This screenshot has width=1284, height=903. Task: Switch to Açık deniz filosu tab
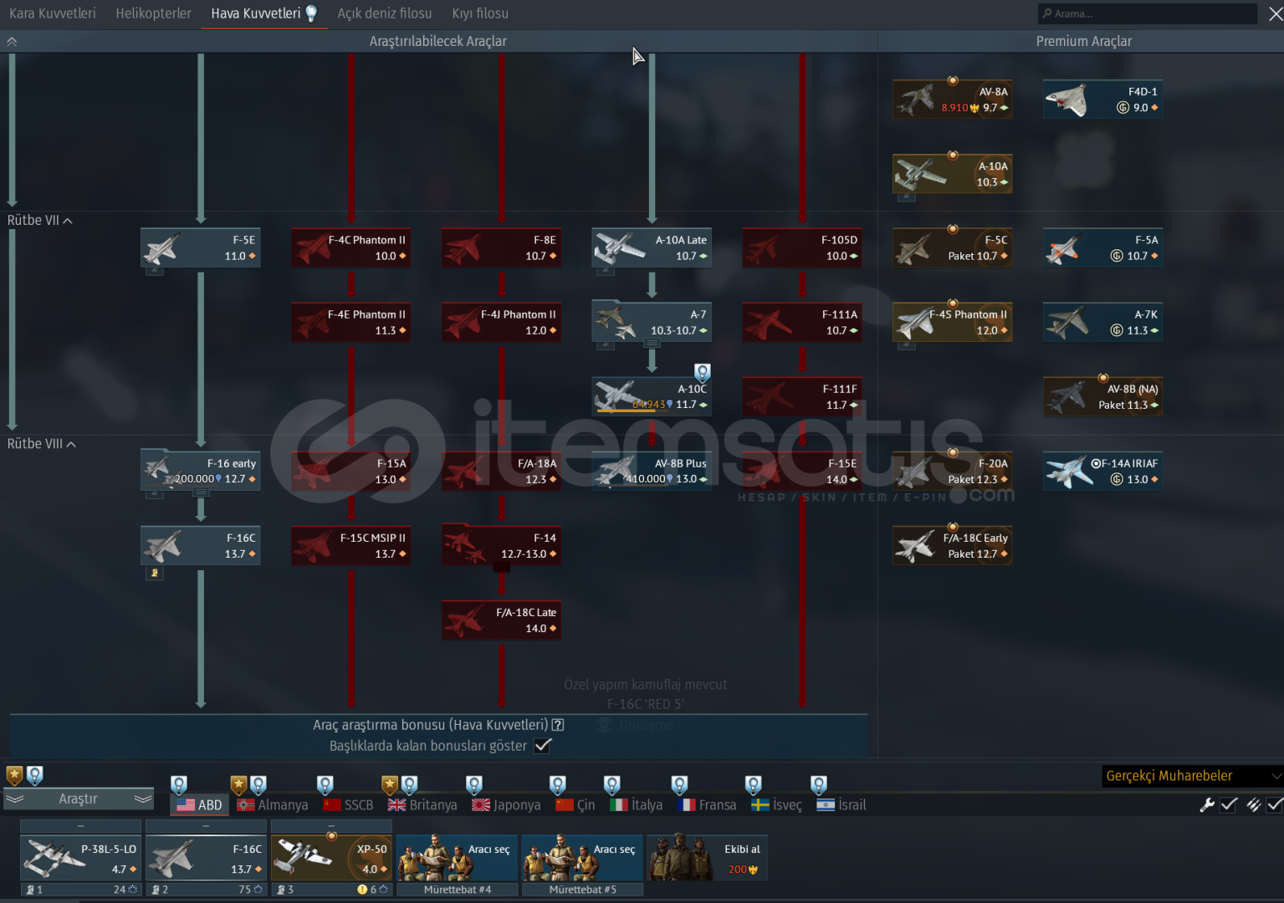(385, 13)
